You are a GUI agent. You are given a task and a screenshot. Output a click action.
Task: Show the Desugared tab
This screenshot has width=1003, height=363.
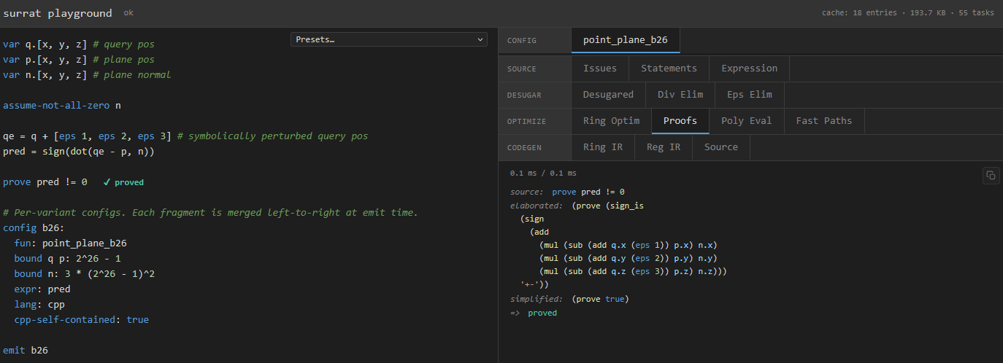(x=608, y=95)
